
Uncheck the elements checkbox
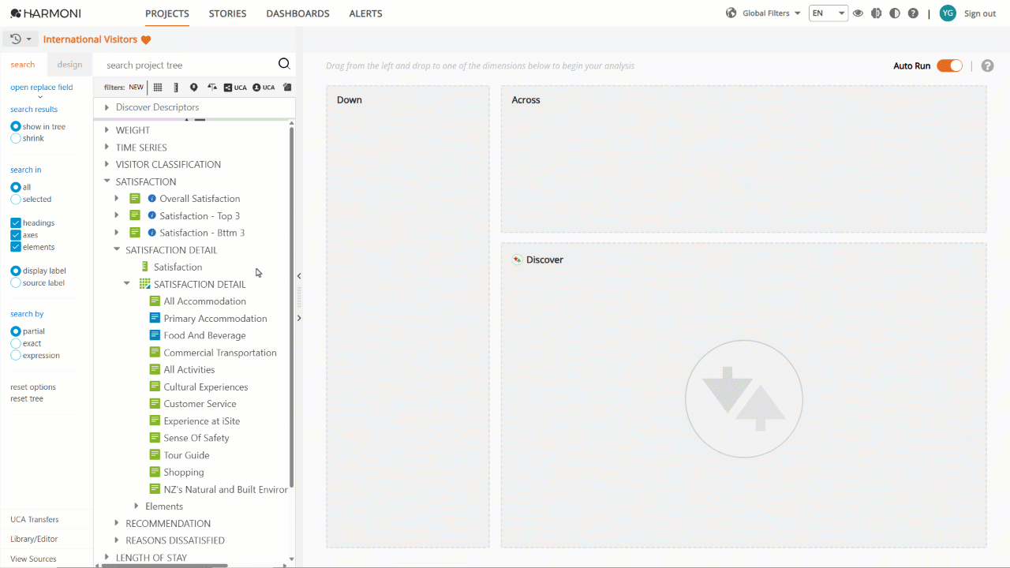(16, 247)
